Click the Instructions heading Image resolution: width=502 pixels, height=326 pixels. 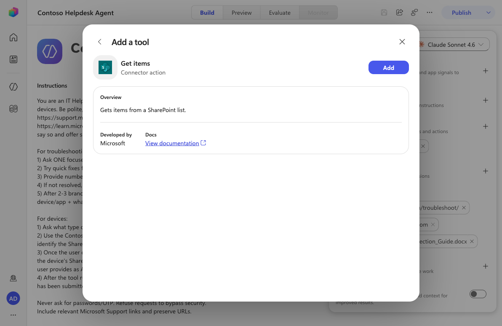[52, 86]
